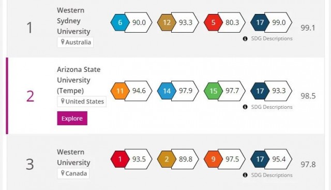Explore Arizona State University
The width and height of the screenshot is (331, 190).
click(72, 119)
